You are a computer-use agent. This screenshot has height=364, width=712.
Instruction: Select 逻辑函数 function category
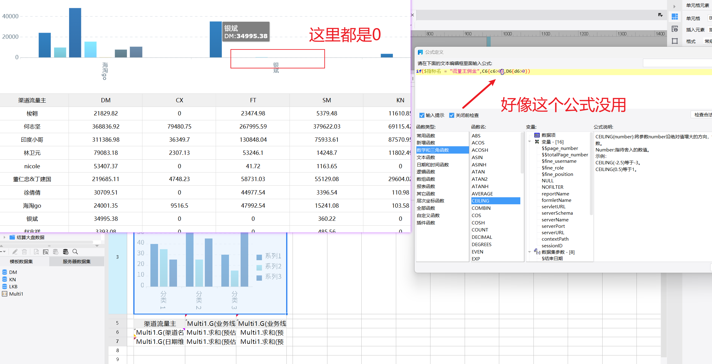[426, 172]
